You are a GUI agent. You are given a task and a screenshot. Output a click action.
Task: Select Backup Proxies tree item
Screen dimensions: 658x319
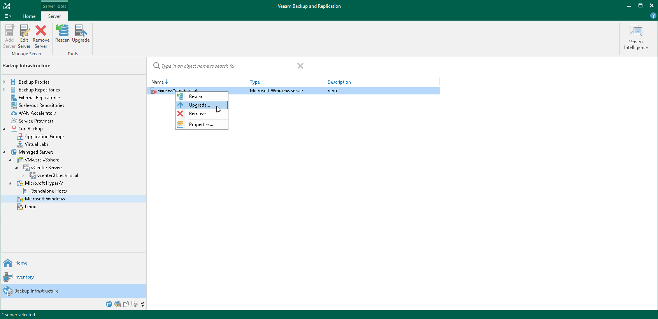(34, 82)
